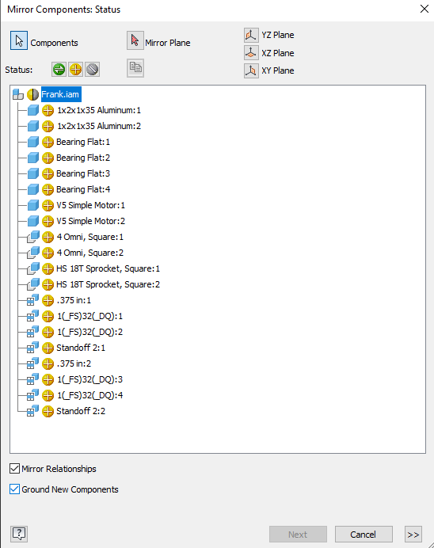Close the Mirror Components dialog window
The height and width of the screenshot is (548, 434).
pyautogui.click(x=424, y=9)
